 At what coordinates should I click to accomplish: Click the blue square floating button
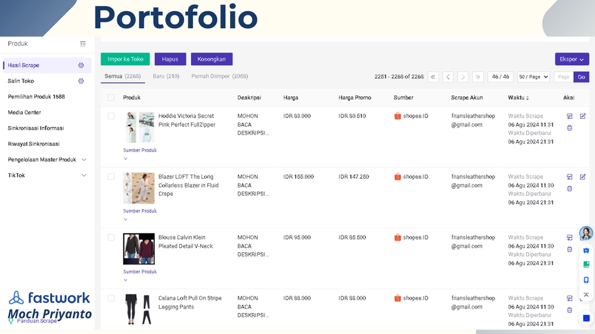click(586, 318)
